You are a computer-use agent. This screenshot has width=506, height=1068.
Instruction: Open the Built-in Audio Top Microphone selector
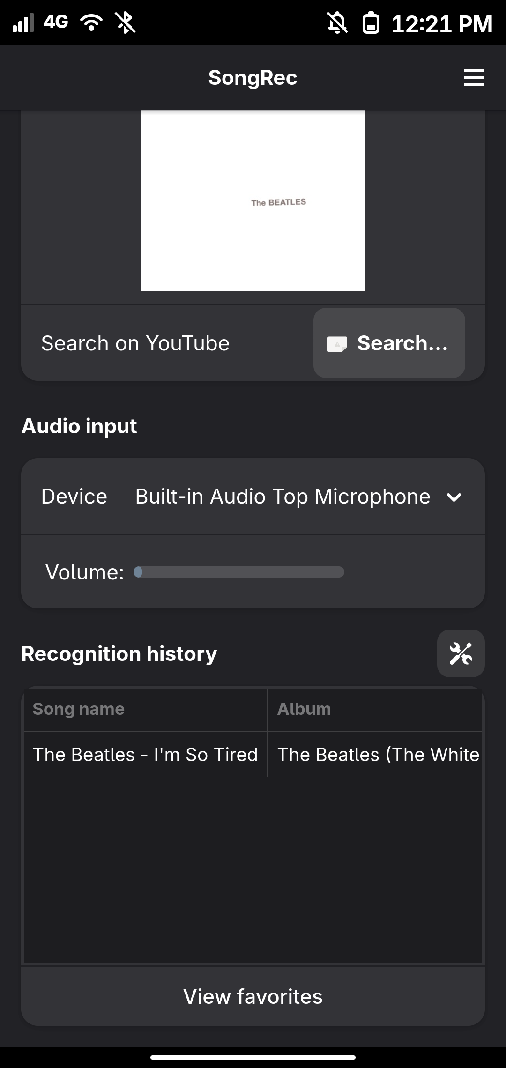click(283, 497)
